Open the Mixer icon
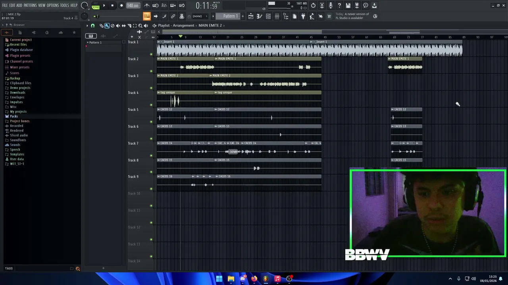 (x=277, y=16)
